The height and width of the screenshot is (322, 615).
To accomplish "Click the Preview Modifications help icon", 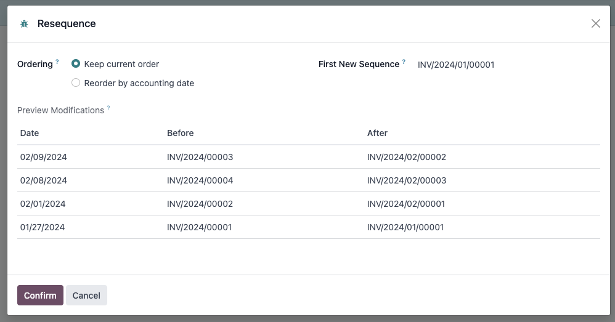I will click(x=108, y=108).
